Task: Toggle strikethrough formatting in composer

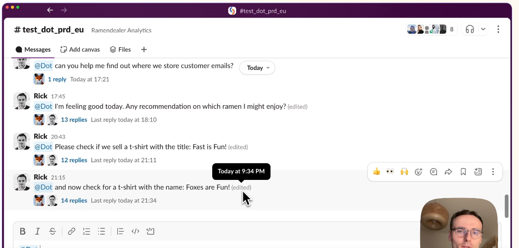Action: click(53, 231)
